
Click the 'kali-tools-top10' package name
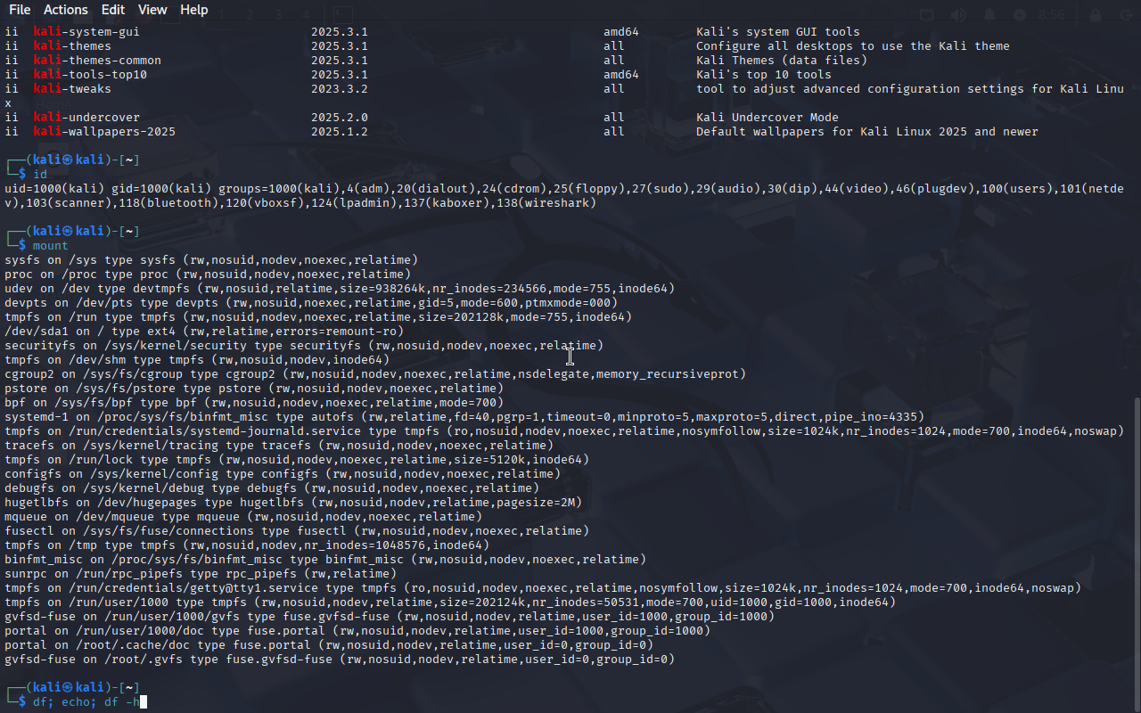coord(90,75)
